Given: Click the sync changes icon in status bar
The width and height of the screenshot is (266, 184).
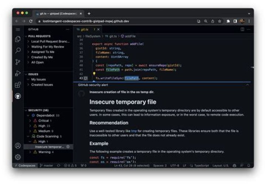Looking at the screenshot, I should click(58, 166).
